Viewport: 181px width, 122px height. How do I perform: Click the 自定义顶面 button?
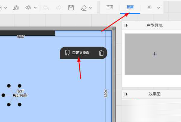[81, 53]
